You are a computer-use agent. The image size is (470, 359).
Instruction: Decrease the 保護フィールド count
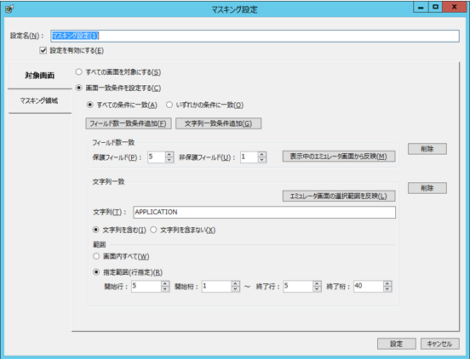click(x=169, y=160)
